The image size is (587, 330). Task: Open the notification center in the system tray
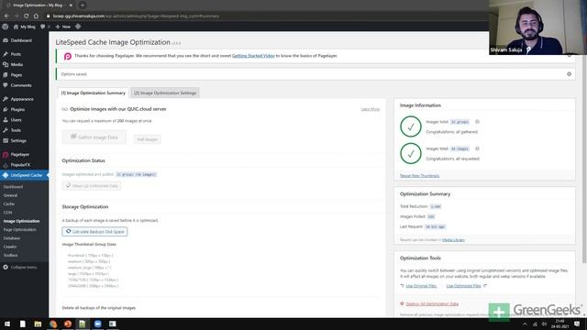pos(577,324)
